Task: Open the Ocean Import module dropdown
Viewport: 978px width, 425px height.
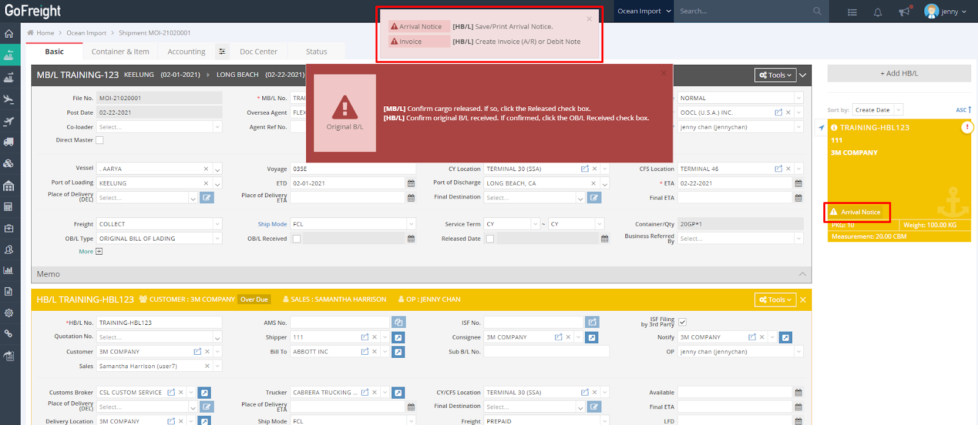Action: (x=644, y=11)
